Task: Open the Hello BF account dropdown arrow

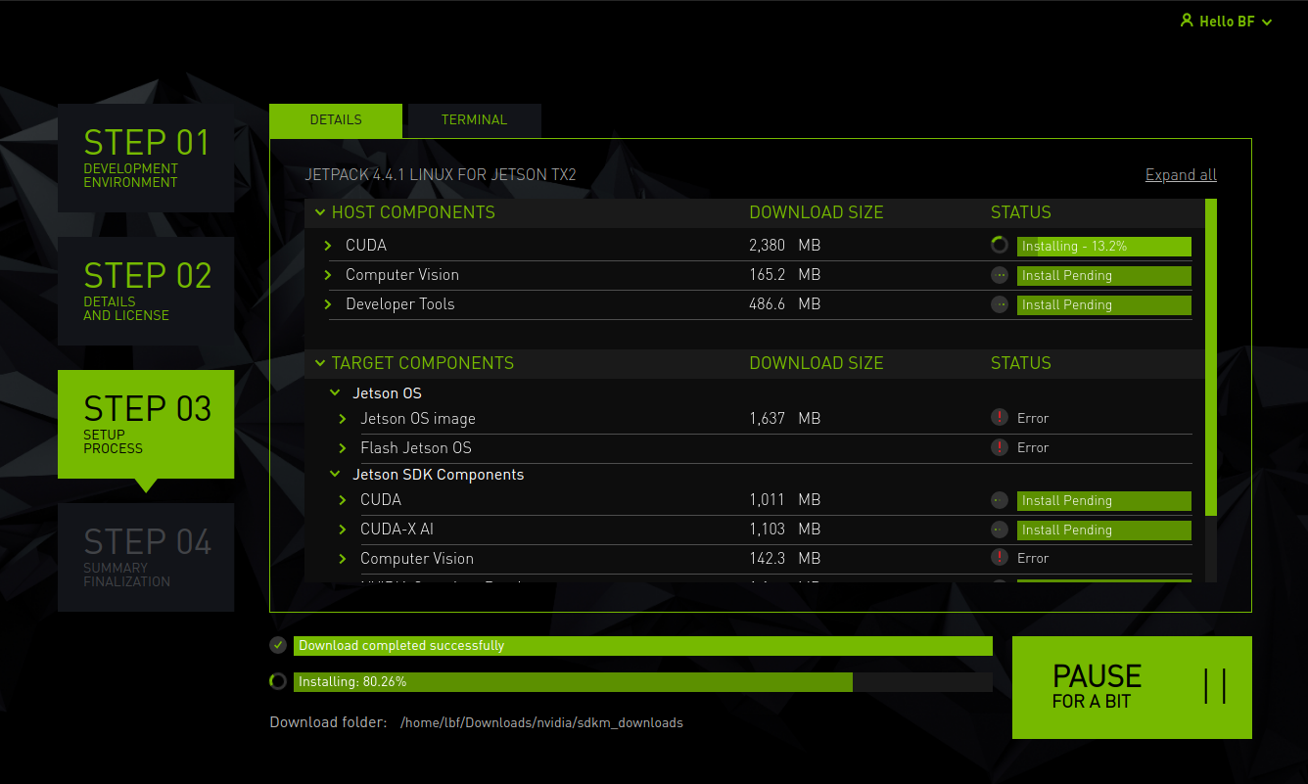Action: coord(1267,22)
